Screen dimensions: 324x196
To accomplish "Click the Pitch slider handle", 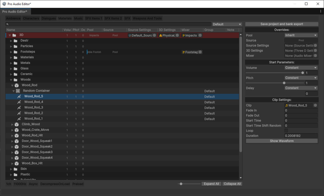I will pos(284,83).
